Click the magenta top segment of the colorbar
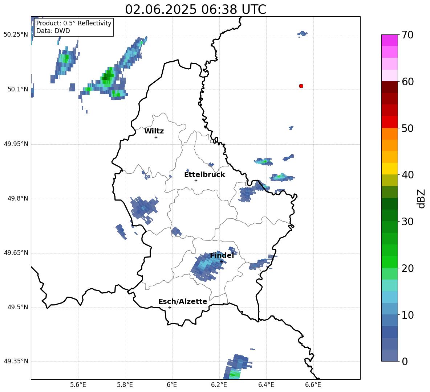 coord(389,40)
